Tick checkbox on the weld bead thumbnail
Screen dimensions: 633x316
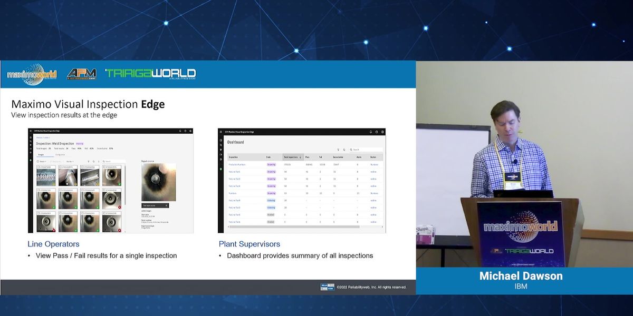39,167
